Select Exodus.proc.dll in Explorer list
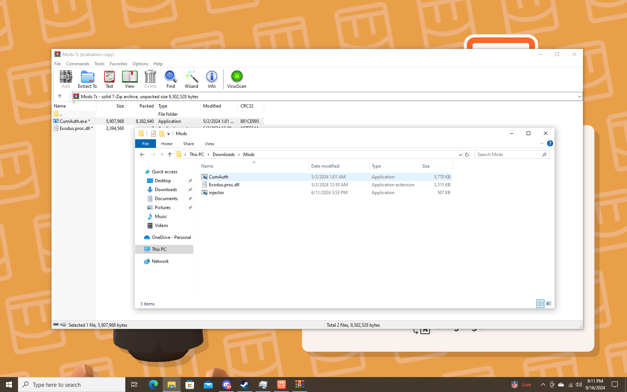This screenshot has width=627, height=392. coord(327,185)
